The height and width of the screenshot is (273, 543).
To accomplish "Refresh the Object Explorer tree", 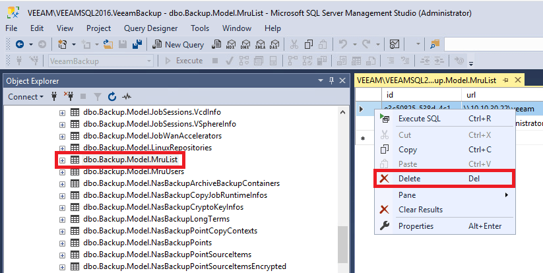I will pos(112,96).
